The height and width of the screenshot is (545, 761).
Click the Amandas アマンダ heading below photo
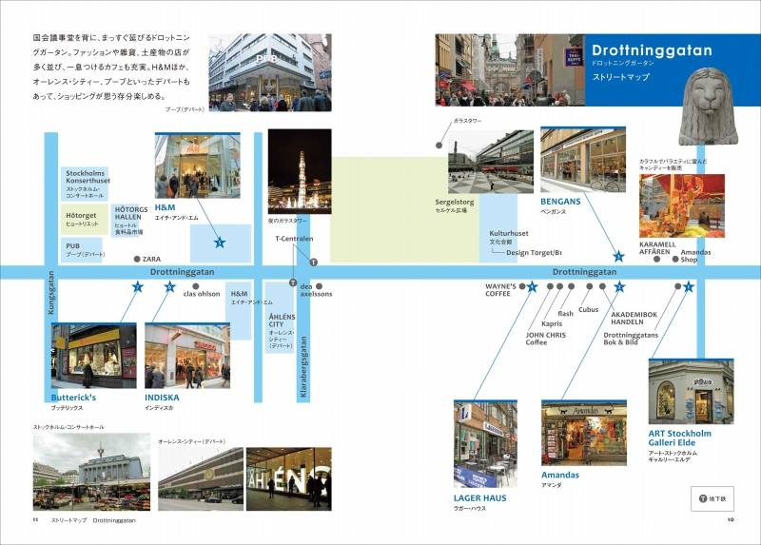point(560,479)
